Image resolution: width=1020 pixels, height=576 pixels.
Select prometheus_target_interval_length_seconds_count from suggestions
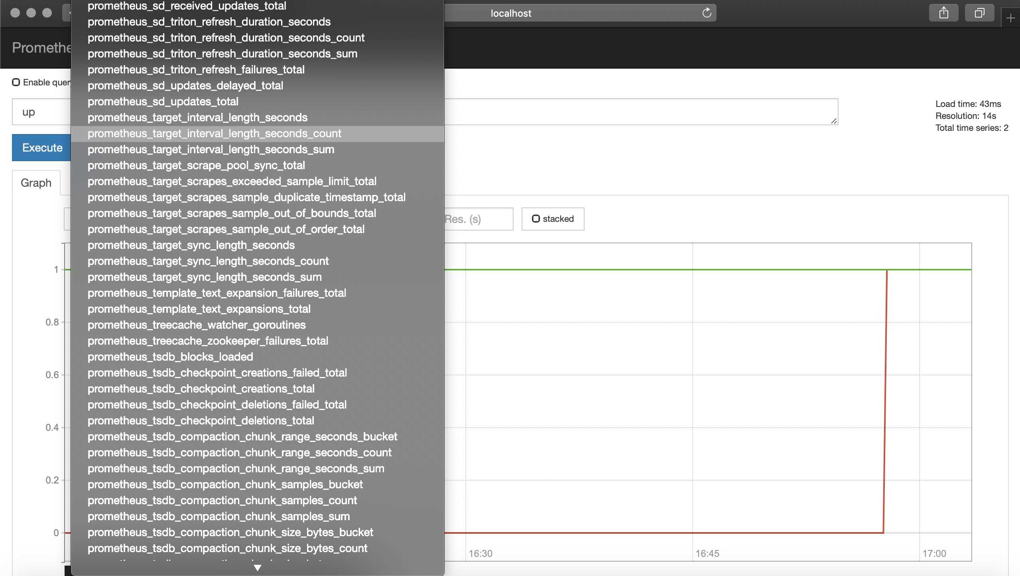coord(215,134)
